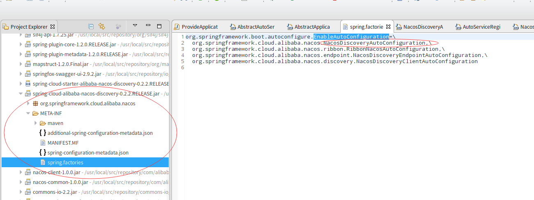Minimize the Project Explorer panel
This screenshot has width=534, height=200.
[148, 25]
